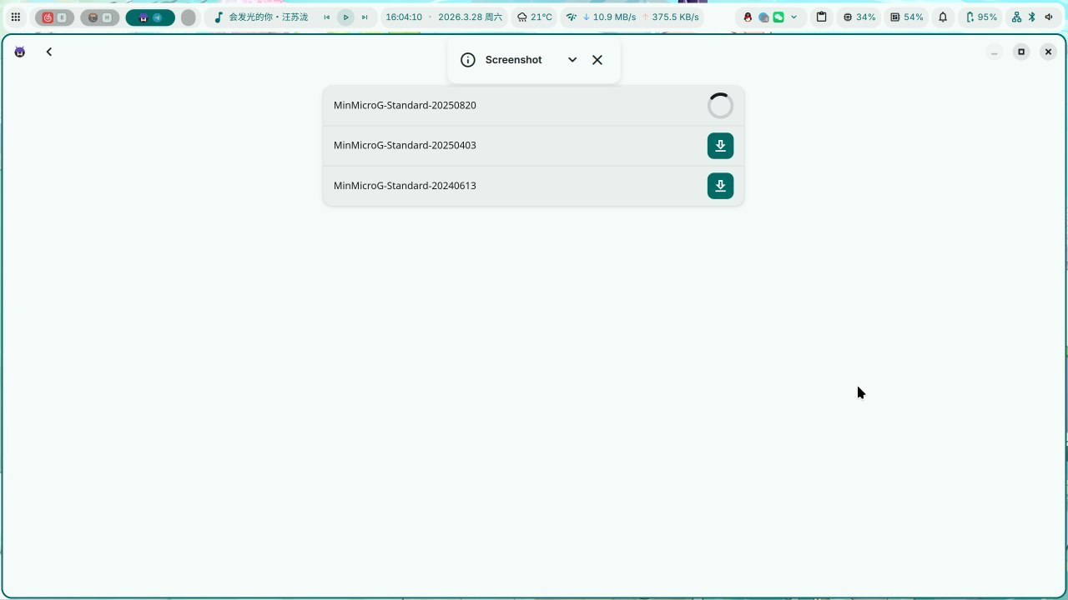This screenshot has height=600, width=1068.
Task: Skip to the next song
Action: (365, 17)
